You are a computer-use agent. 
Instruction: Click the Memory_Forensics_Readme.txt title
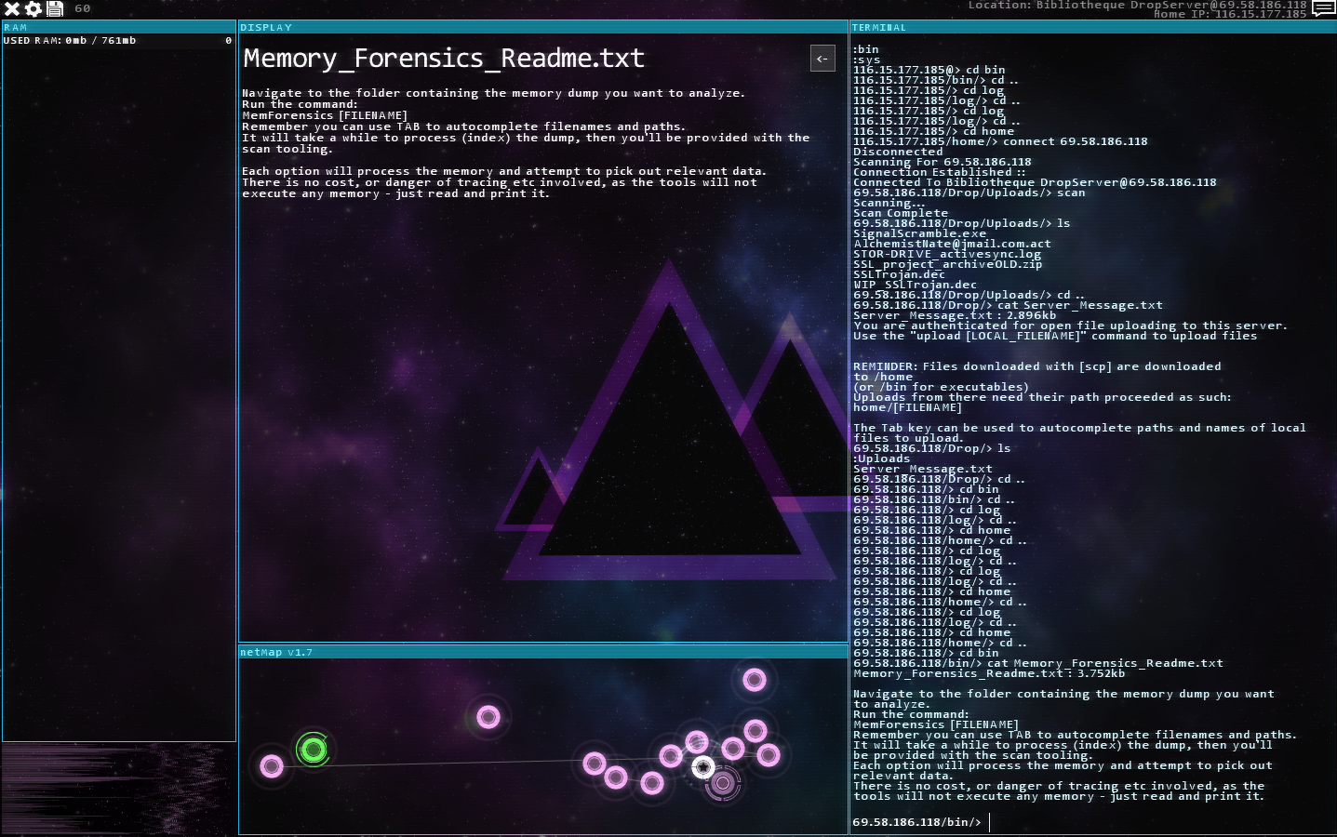click(444, 59)
